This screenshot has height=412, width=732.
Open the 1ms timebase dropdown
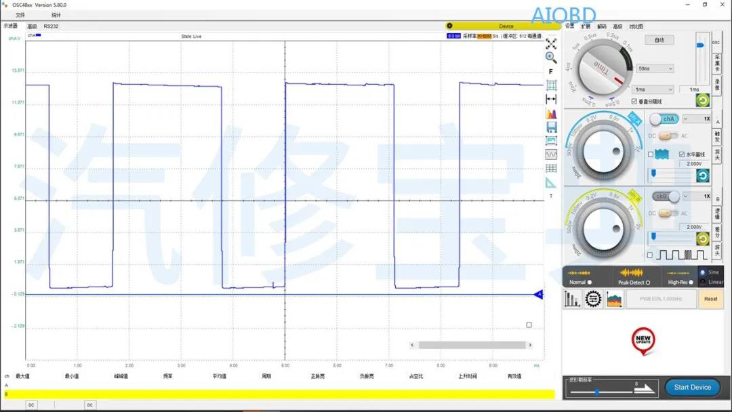pyautogui.click(x=653, y=89)
